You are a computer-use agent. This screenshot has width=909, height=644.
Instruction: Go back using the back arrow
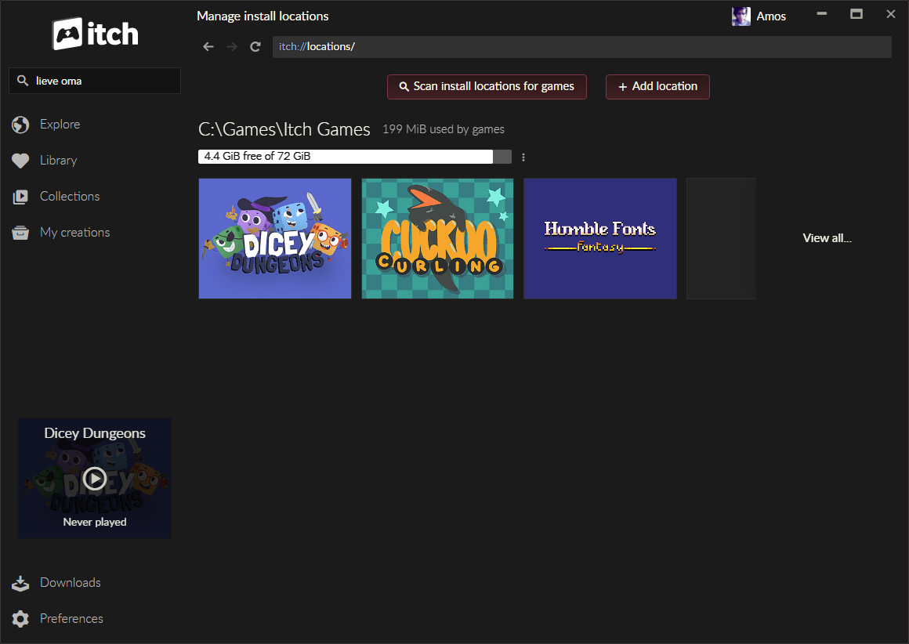[208, 47]
